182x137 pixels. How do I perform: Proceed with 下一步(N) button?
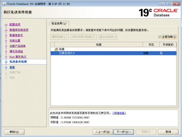(x=124, y=132)
